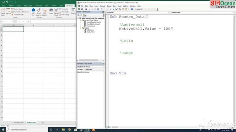Open VBA editor Tools menu

pos(119,6)
